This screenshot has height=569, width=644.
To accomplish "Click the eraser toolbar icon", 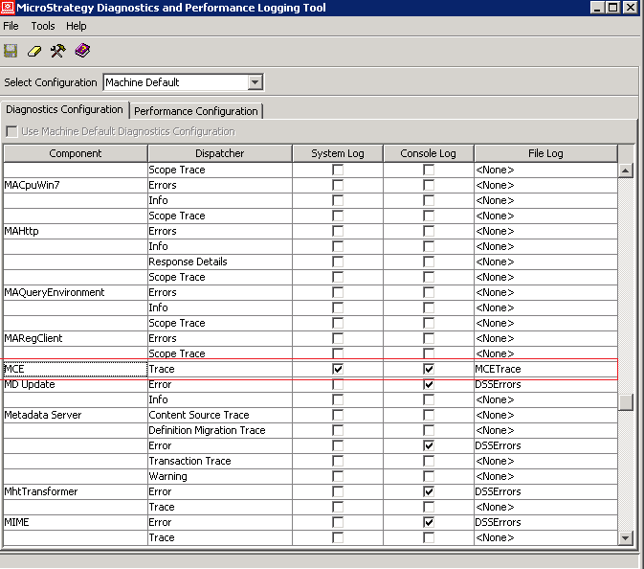I will 34,51.
